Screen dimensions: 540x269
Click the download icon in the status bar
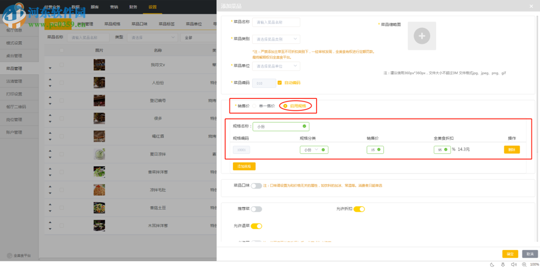pyautogui.click(x=503, y=265)
